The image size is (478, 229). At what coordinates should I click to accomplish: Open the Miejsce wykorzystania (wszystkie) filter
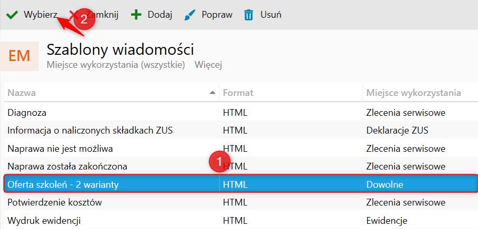(116, 65)
